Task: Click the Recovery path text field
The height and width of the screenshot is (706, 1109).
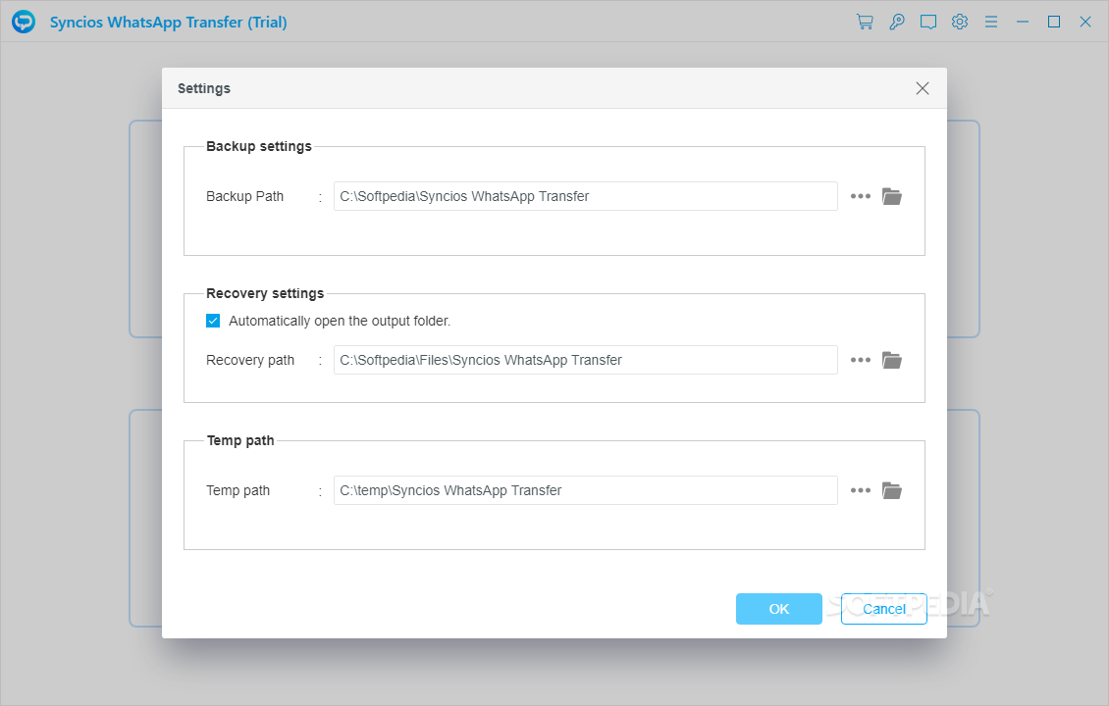Action: (x=586, y=361)
